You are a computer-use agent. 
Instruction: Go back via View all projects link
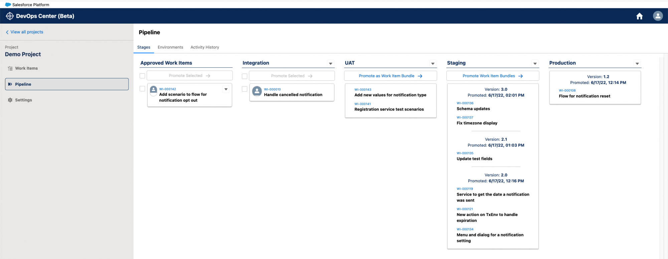[27, 32]
